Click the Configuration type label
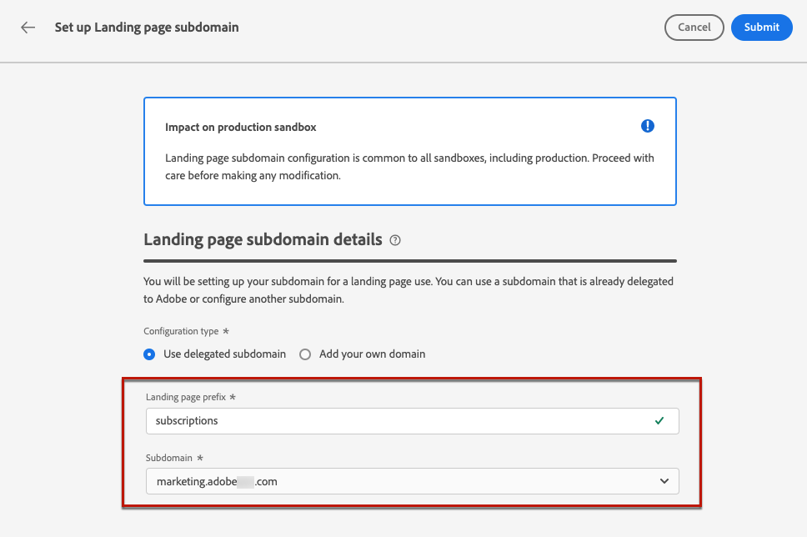 pos(182,331)
